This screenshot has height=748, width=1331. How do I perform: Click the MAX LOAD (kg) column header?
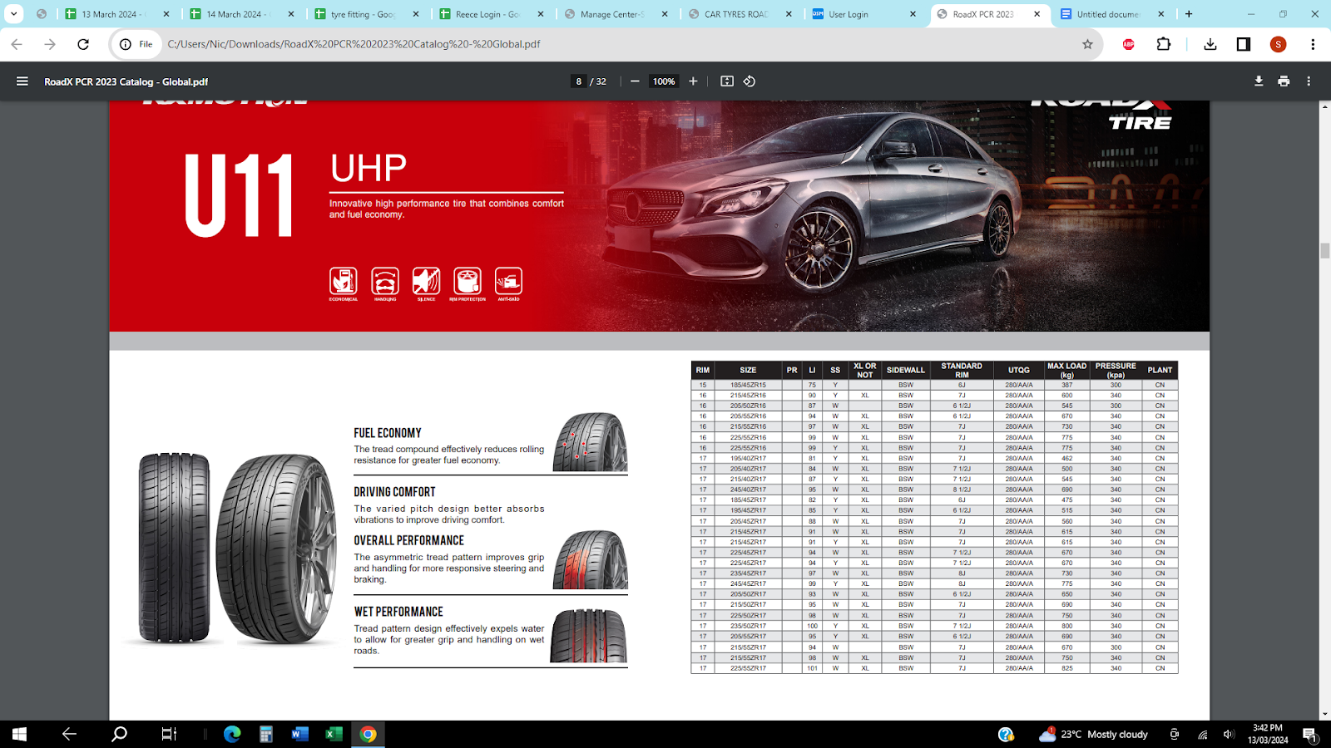(x=1066, y=371)
